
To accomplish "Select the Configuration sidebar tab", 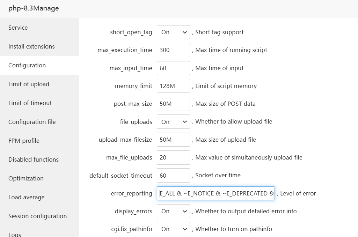I will point(27,65).
